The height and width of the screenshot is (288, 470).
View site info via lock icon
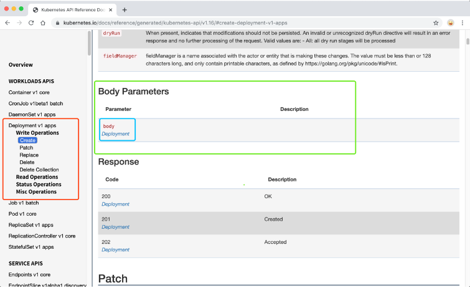point(57,23)
